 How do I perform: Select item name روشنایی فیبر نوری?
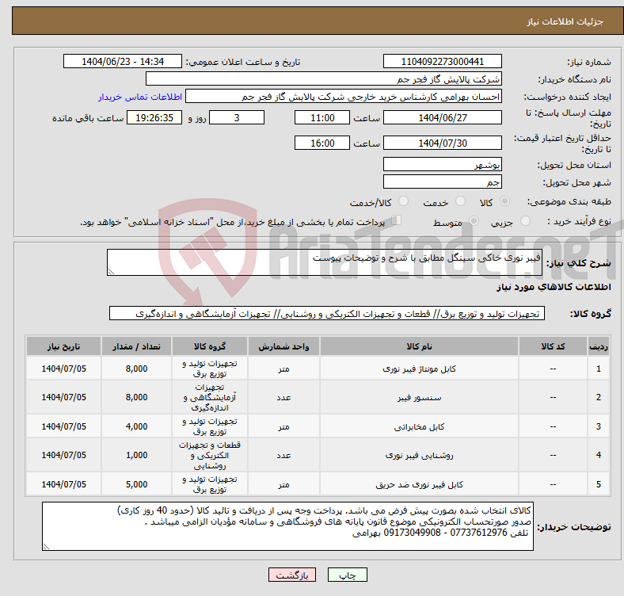[419, 456]
